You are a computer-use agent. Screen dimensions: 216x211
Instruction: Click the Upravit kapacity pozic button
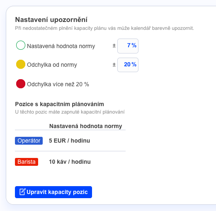tap(53, 192)
